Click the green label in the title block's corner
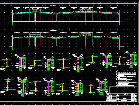Image resolution: width=139 pixels, height=105 pixels. pyautogui.click(x=135, y=101)
